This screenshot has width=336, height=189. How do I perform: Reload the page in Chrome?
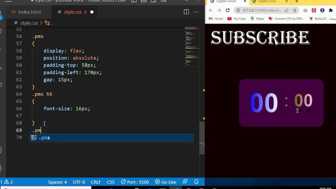pyautogui.click(x=227, y=10)
